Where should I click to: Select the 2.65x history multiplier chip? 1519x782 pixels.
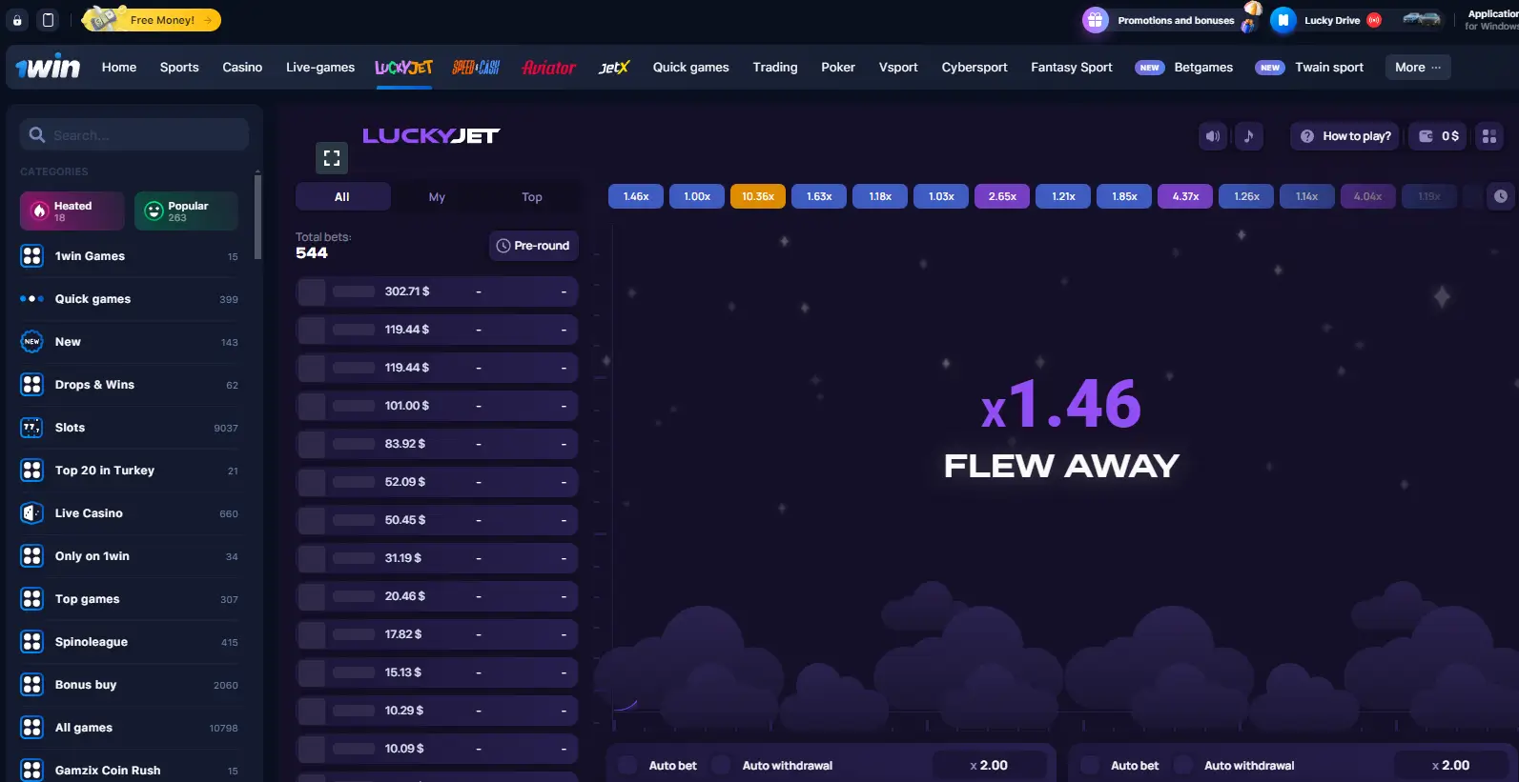point(1002,196)
